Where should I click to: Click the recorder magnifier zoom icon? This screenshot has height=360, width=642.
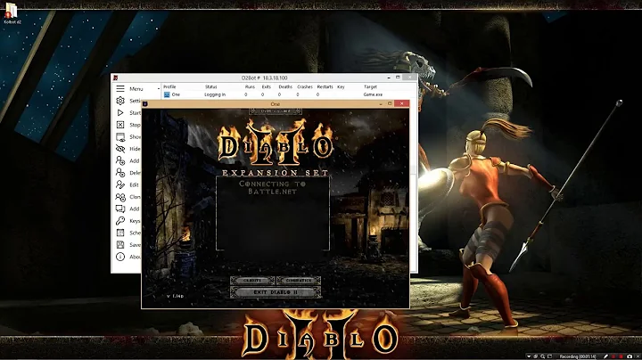(542, 356)
